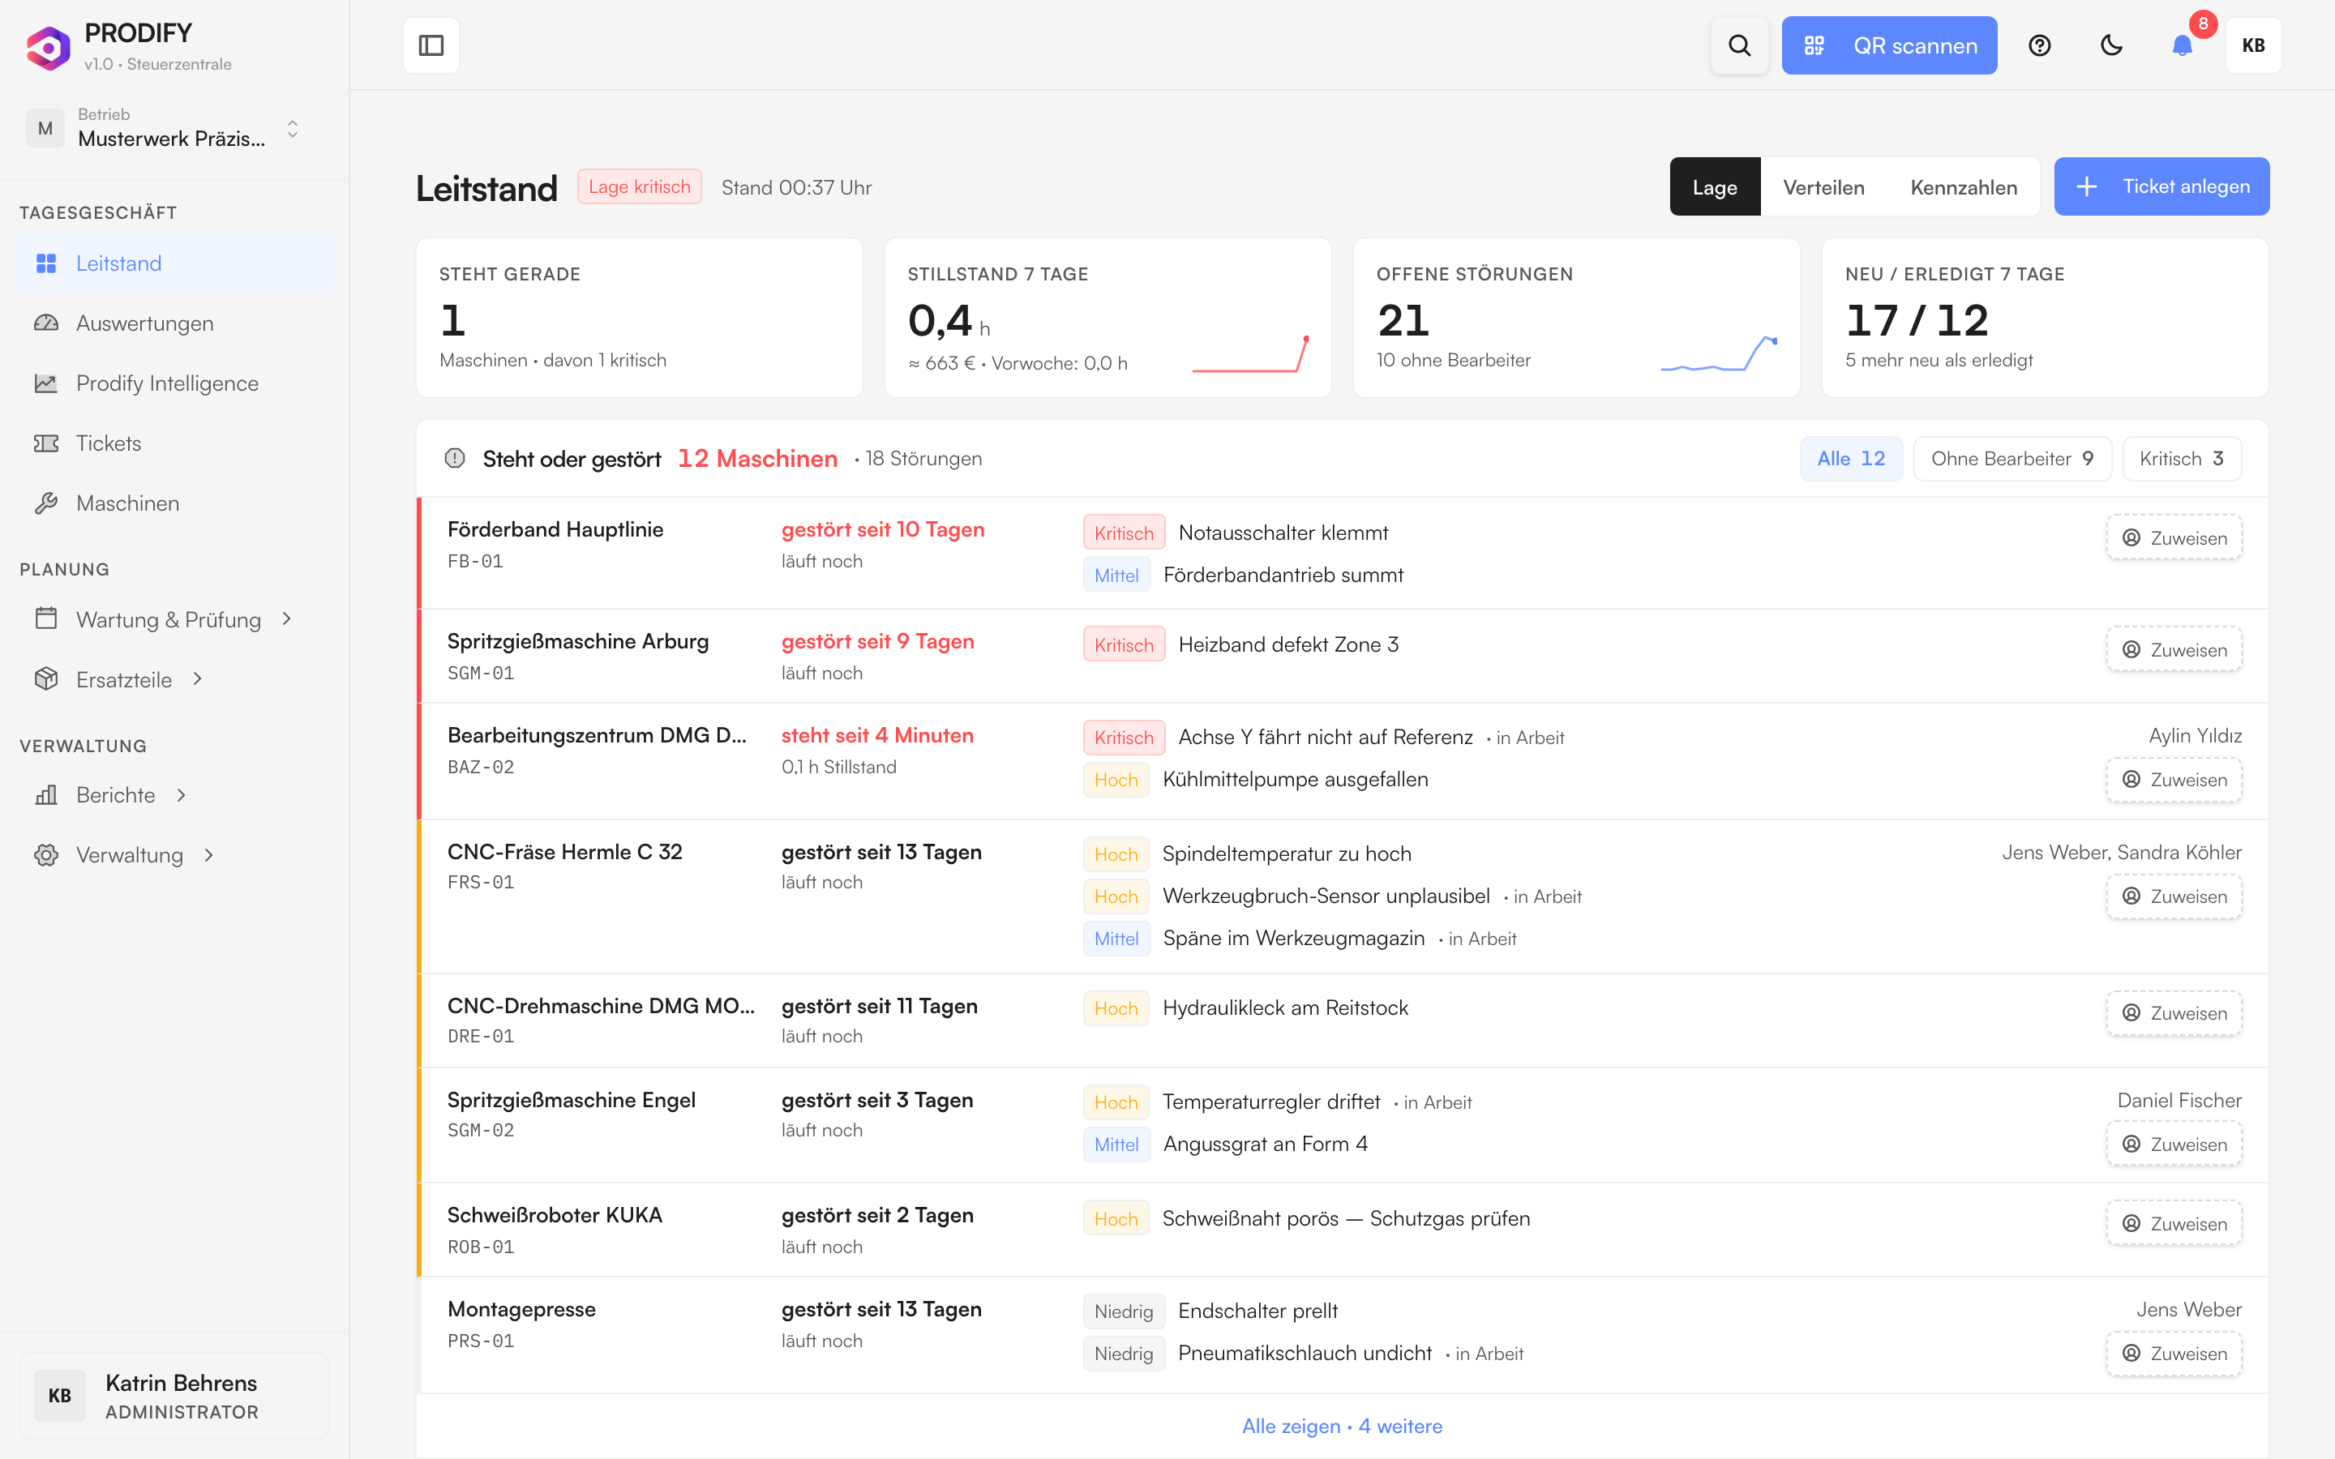Filter by Kritisch 3

[x=2182, y=458]
